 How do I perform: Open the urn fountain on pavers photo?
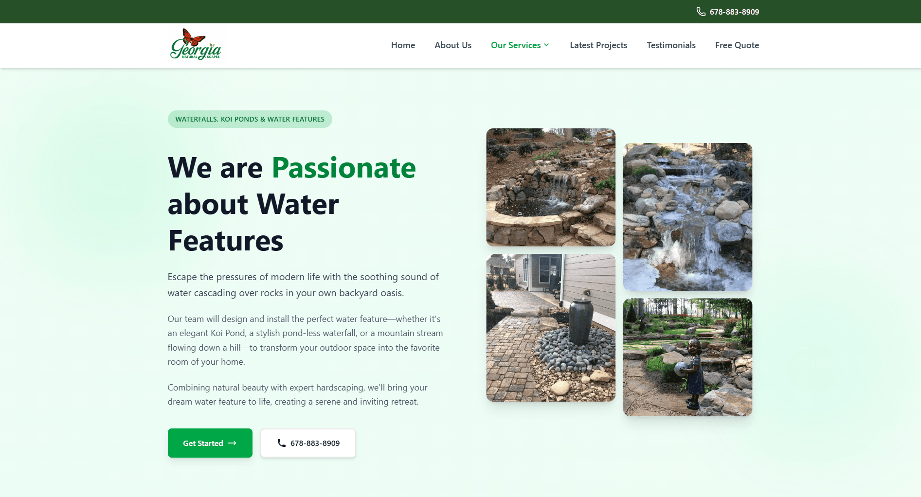[551, 328]
